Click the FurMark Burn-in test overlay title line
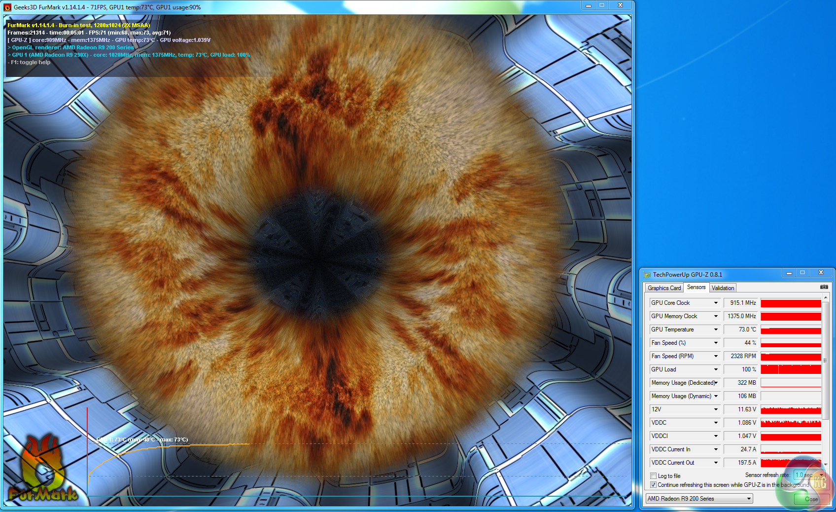The image size is (836, 512). pyautogui.click(x=79, y=25)
